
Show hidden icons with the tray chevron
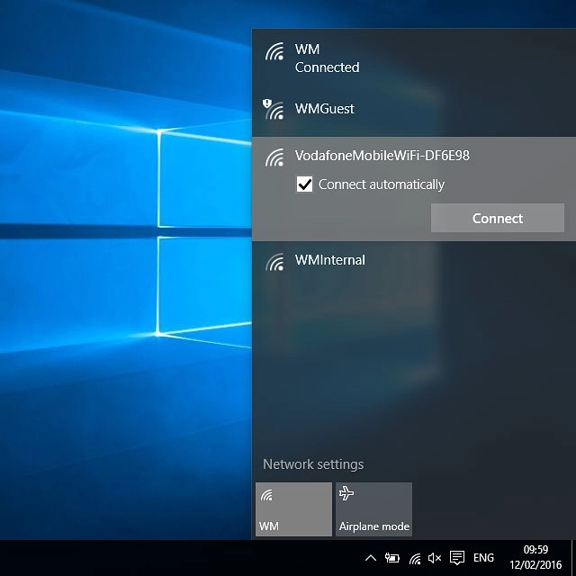click(370, 558)
